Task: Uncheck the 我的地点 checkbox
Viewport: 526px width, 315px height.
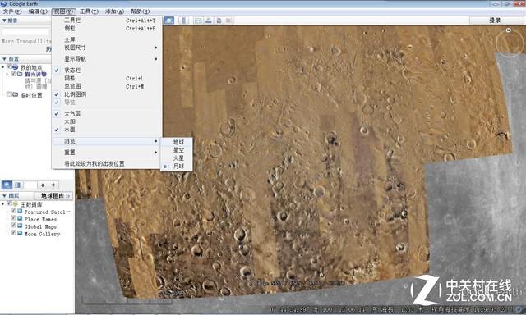Action: tap(9, 66)
